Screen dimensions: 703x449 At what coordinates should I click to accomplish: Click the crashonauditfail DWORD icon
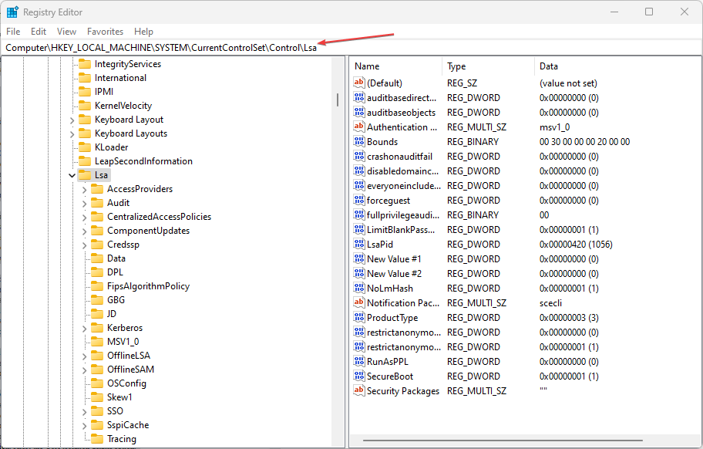point(358,156)
